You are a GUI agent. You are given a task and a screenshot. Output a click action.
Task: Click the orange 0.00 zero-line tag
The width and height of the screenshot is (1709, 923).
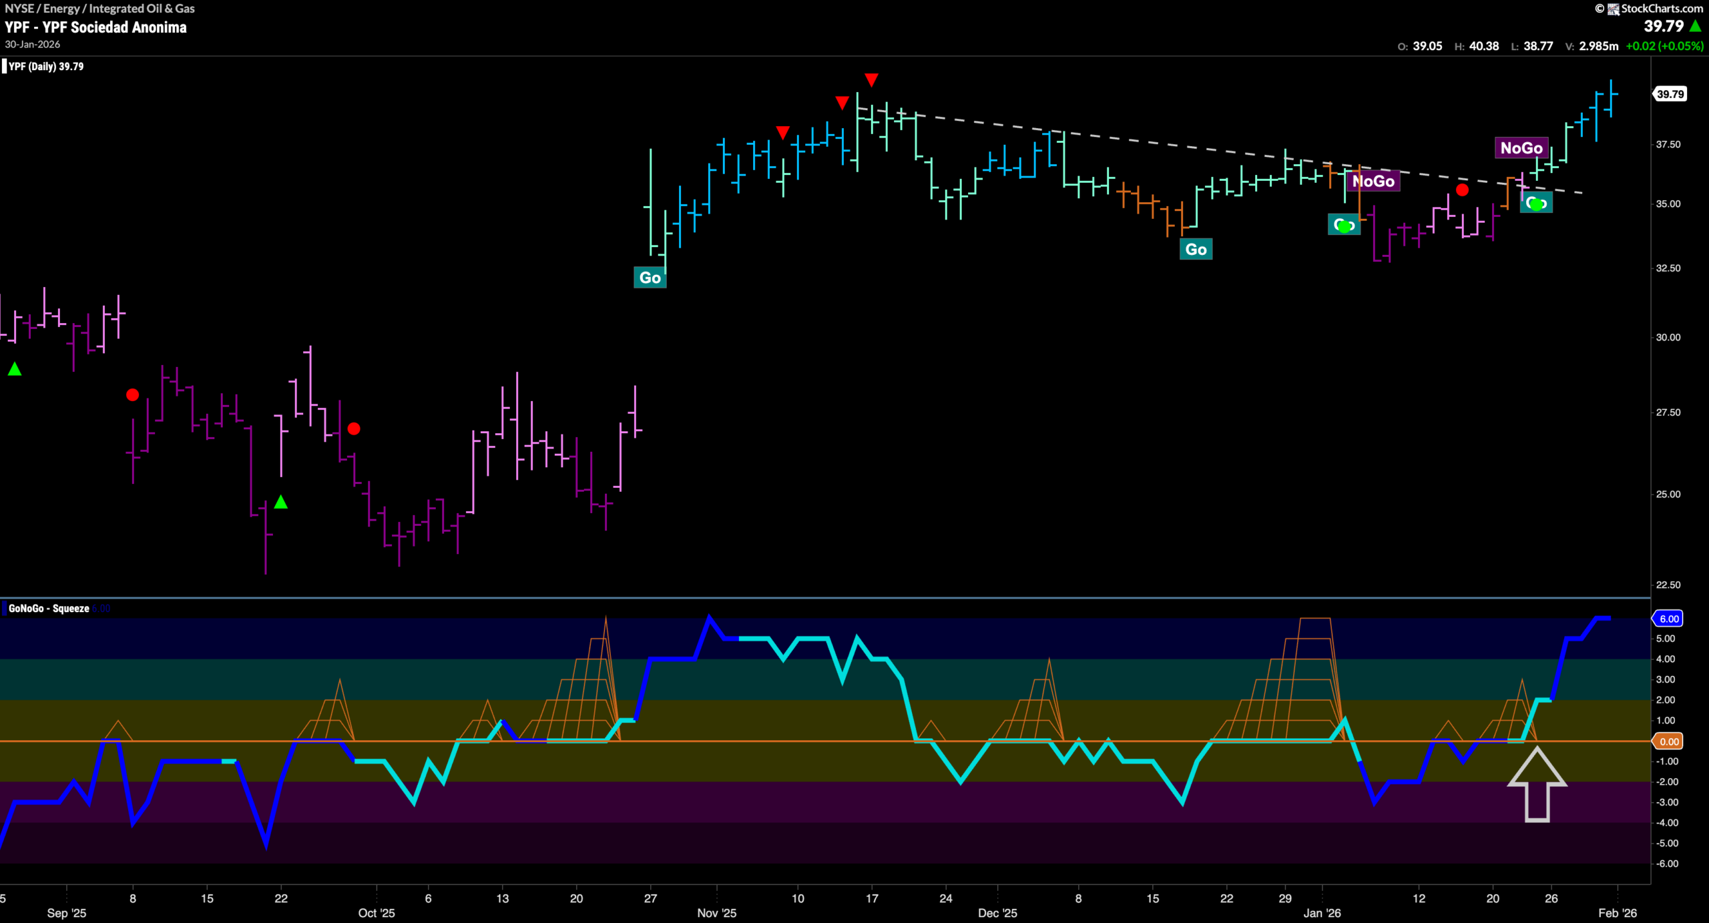(1668, 741)
